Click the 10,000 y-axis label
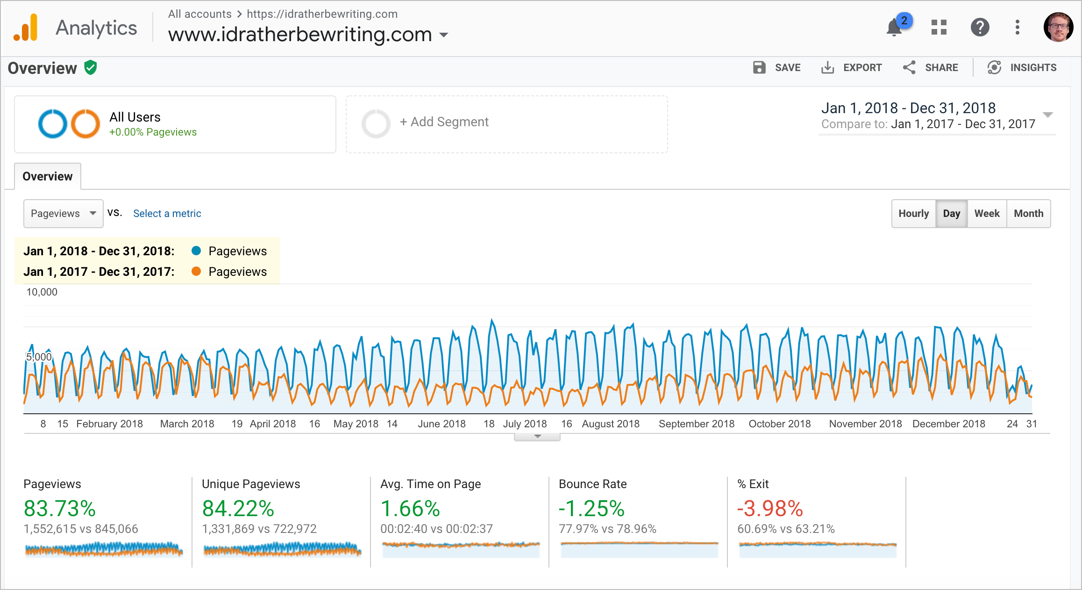The width and height of the screenshot is (1082, 590). tap(42, 292)
